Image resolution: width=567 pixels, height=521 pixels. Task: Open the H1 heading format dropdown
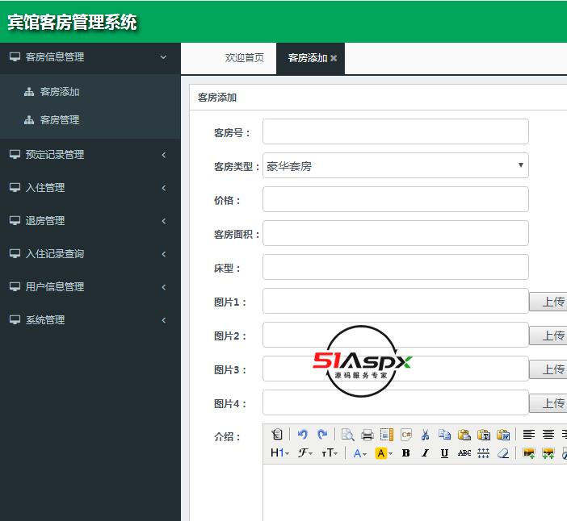coord(280,453)
